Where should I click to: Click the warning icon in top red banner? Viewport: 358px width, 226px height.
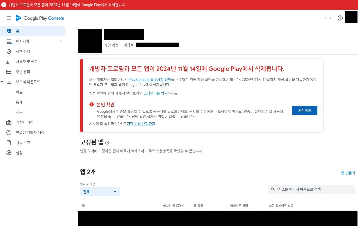(4, 5)
